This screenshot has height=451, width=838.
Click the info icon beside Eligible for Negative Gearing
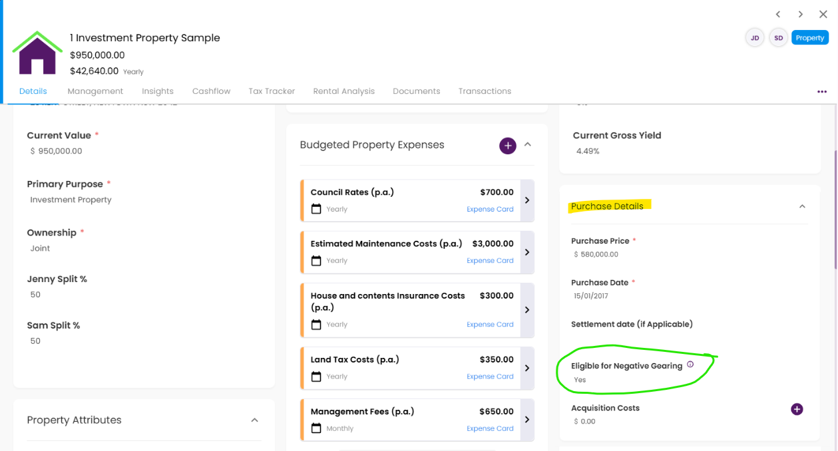pyautogui.click(x=690, y=365)
